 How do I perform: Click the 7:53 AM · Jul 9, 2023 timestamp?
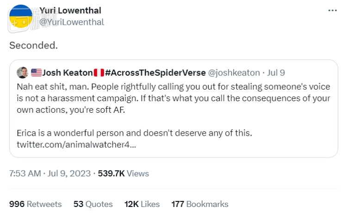coord(50,173)
